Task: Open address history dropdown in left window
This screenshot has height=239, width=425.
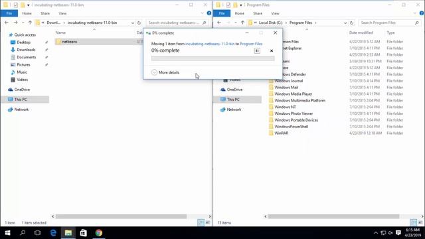Action: 133,23
